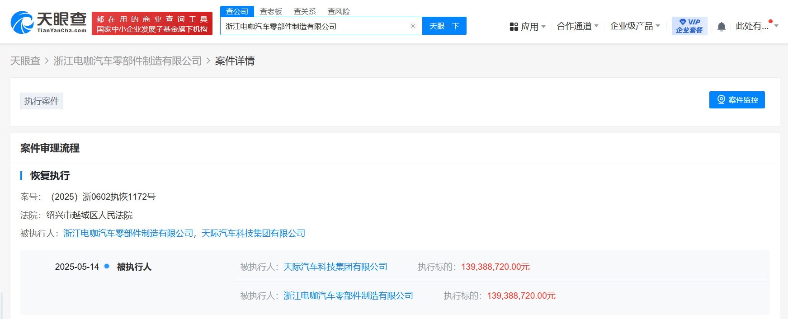Image resolution: width=788 pixels, height=319 pixels.
Task: Click the 应用 grid icon
Action: pos(514,27)
